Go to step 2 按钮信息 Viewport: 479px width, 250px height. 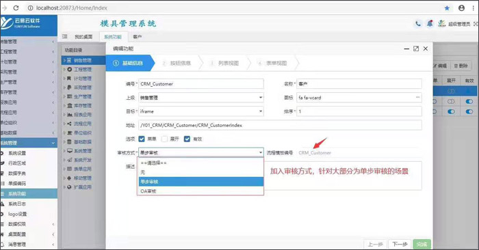(177, 63)
